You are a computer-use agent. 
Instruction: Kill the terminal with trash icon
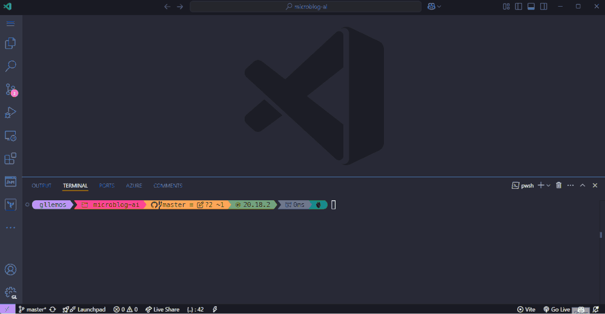(x=559, y=185)
